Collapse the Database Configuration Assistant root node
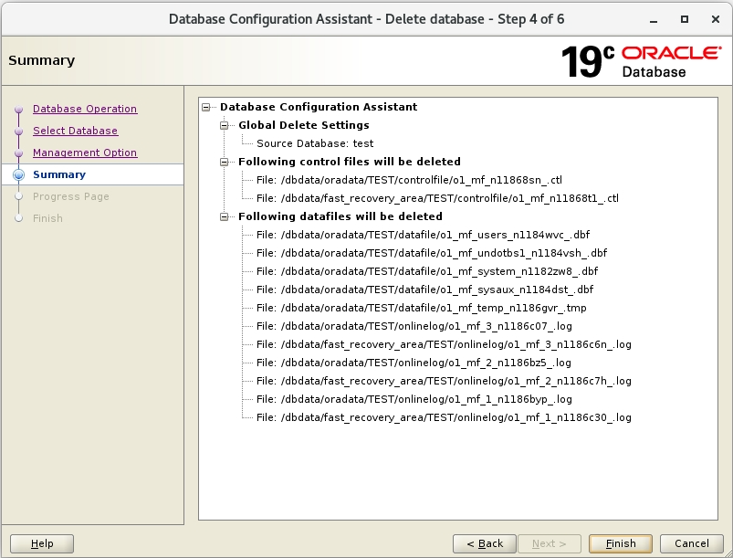Image resolution: width=733 pixels, height=558 pixels. (x=205, y=107)
